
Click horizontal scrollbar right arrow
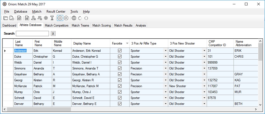point(256,109)
